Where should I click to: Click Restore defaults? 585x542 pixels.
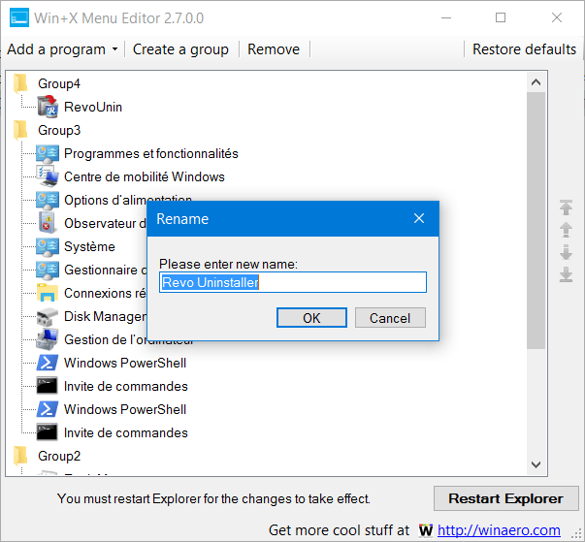point(524,49)
